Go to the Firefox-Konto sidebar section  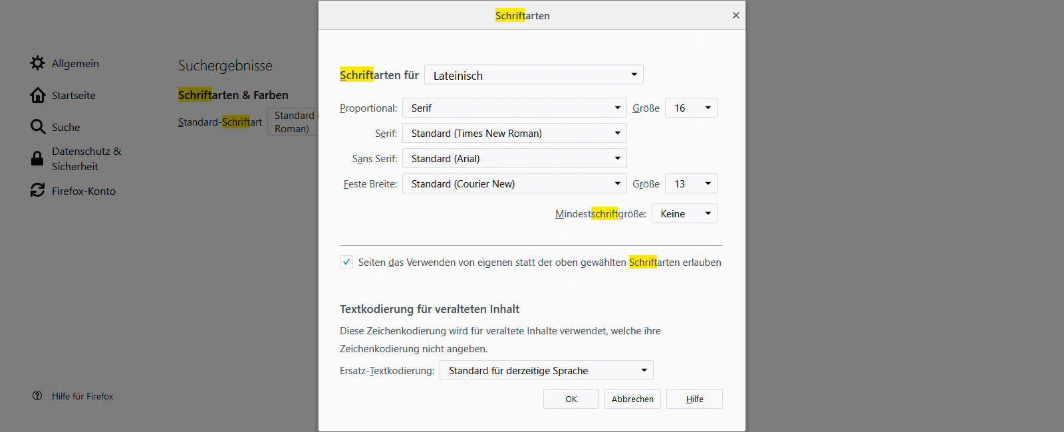pyautogui.click(x=84, y=191)
